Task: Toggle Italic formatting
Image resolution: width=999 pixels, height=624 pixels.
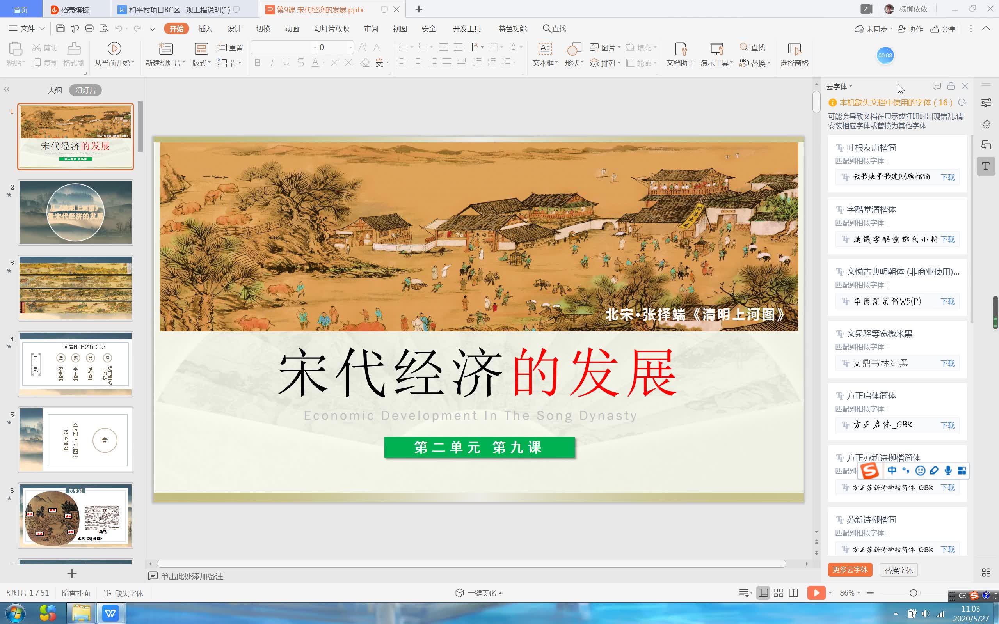Action: pyautogui.click(x=272, y=63)
